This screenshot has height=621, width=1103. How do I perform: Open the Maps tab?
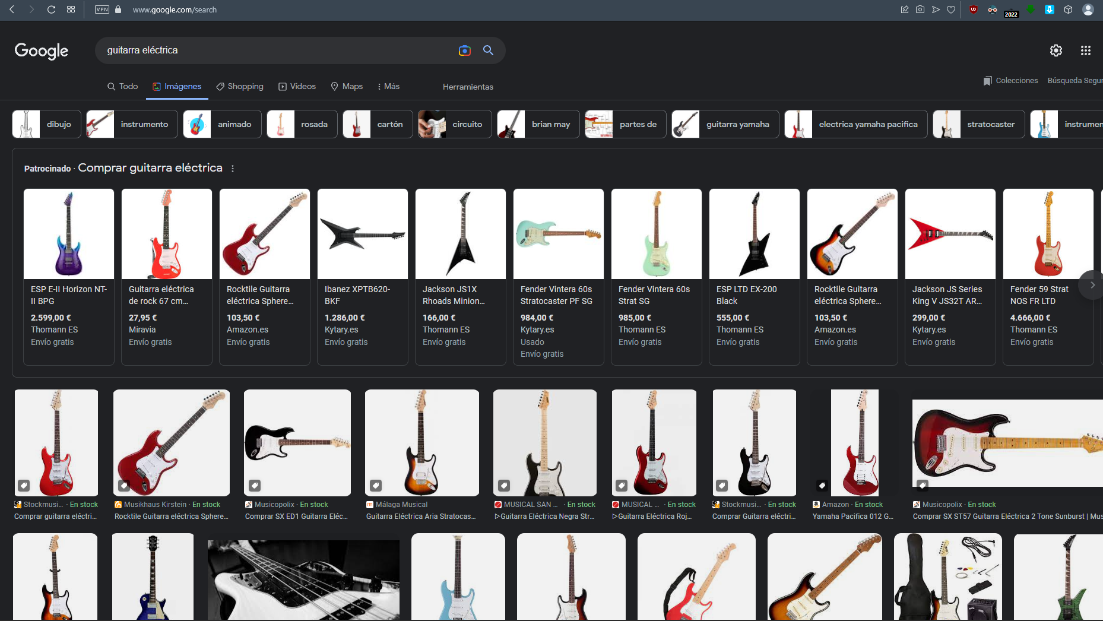pyautogui.click(x=347, y=87)
